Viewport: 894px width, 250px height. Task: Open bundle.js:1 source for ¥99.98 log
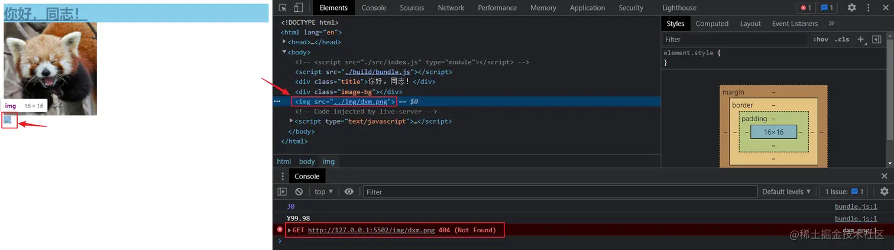tap(856, 218)
